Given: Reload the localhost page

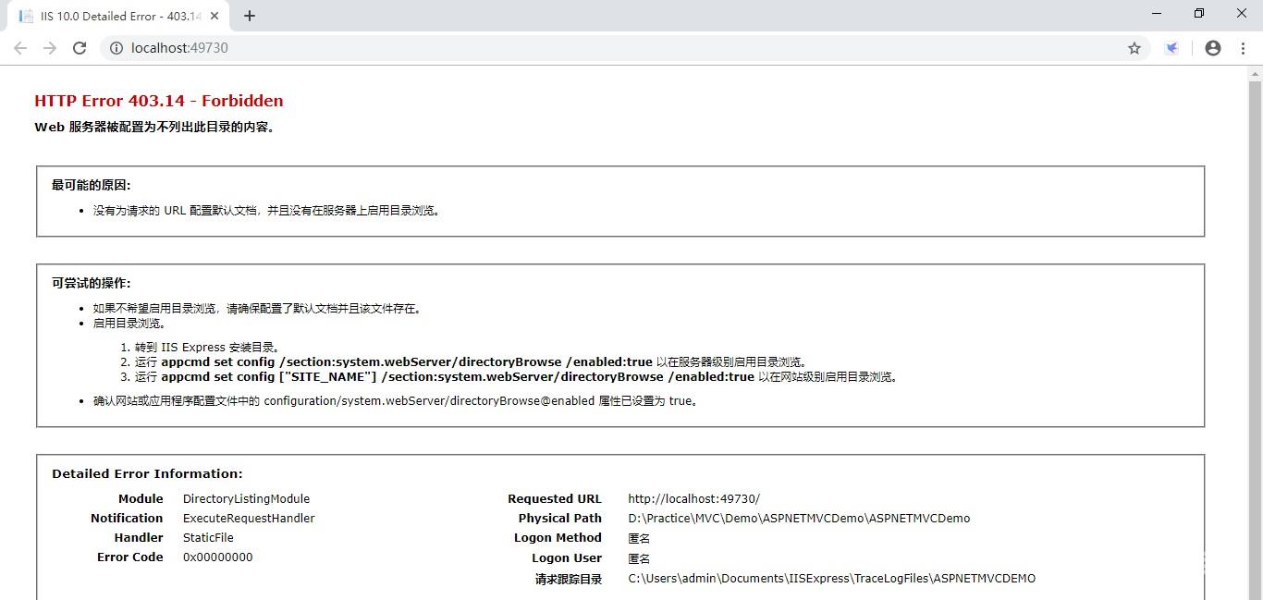Looking at the screenshot, I should click(x=80, y=48).
